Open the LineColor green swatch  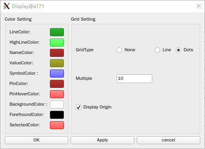(x=57, y=32)
